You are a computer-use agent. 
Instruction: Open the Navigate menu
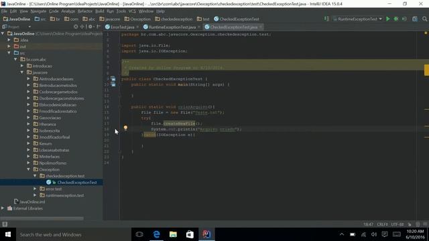[38, 11]
